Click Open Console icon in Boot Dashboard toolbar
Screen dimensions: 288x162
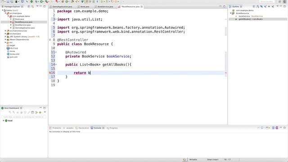click(32, 112)
